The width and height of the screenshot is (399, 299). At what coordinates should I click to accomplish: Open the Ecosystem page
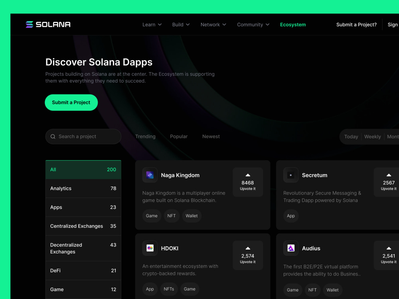293,25
